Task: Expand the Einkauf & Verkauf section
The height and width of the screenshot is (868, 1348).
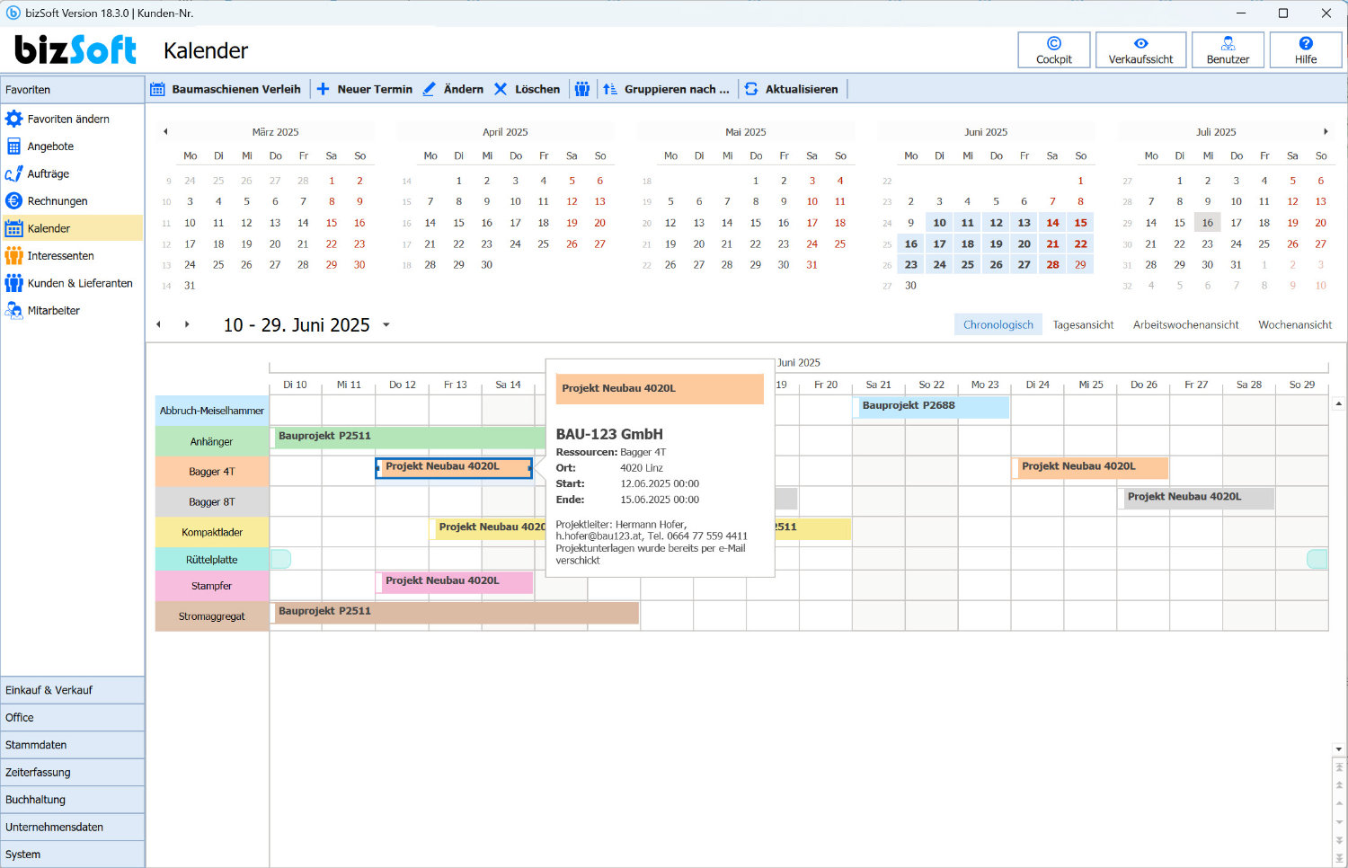Action: [x=72, y=690]
